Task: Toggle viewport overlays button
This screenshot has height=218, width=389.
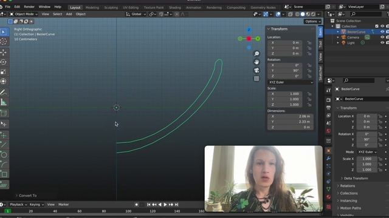Action: 278,15
